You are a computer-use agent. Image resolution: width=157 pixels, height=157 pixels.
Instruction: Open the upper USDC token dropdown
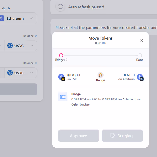[21, 46]
